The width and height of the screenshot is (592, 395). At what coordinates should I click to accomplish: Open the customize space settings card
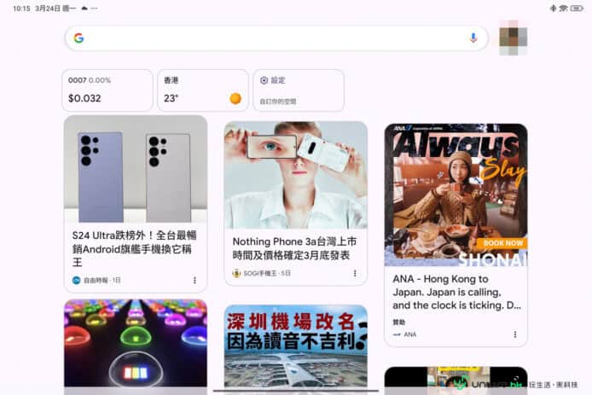point(298,90)
